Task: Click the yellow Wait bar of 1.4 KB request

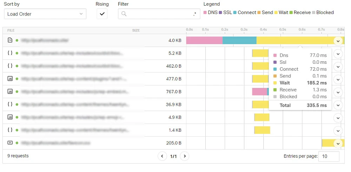Action: click(x=262, y=130)
